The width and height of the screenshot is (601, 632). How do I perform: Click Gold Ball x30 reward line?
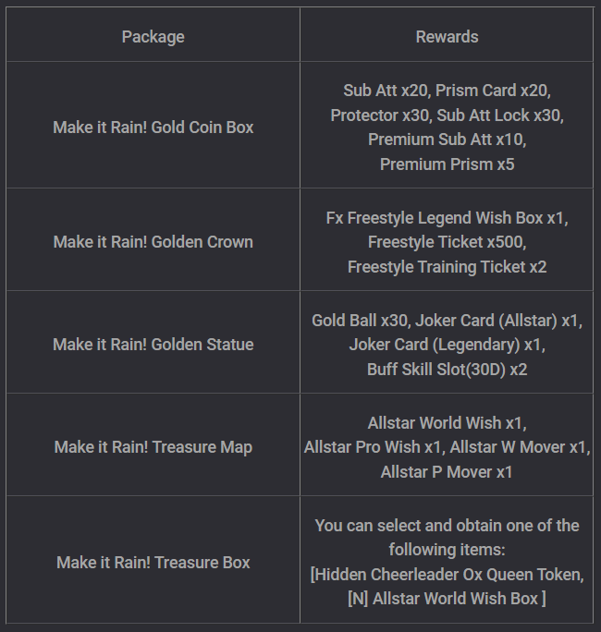click(447, 321)
